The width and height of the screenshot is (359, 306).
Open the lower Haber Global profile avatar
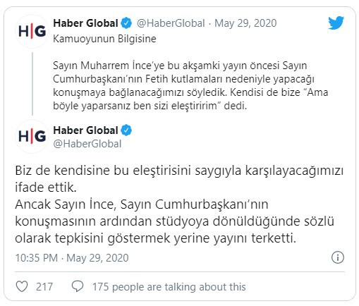pos(32,136)
